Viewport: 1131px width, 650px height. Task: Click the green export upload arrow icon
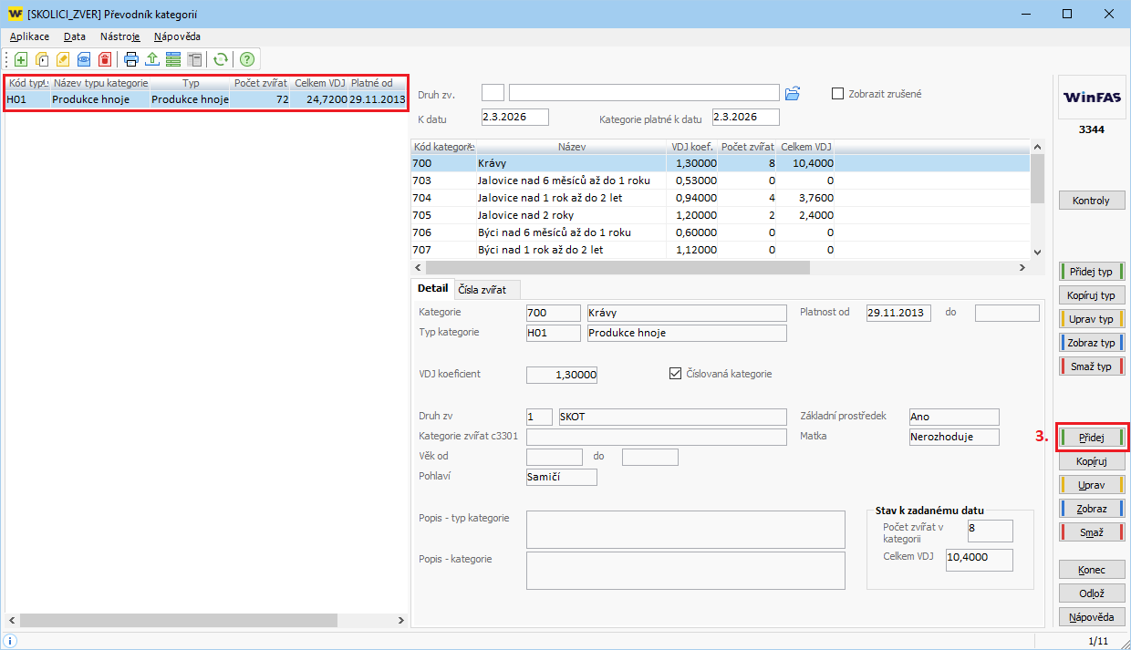pyautogui.click(x=152, y=59)
